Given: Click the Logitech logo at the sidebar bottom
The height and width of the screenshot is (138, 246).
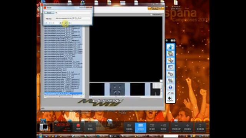Looking at the screenshot, I should 170,99.
